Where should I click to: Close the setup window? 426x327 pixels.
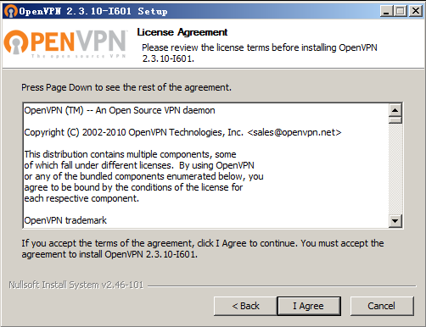416,11
